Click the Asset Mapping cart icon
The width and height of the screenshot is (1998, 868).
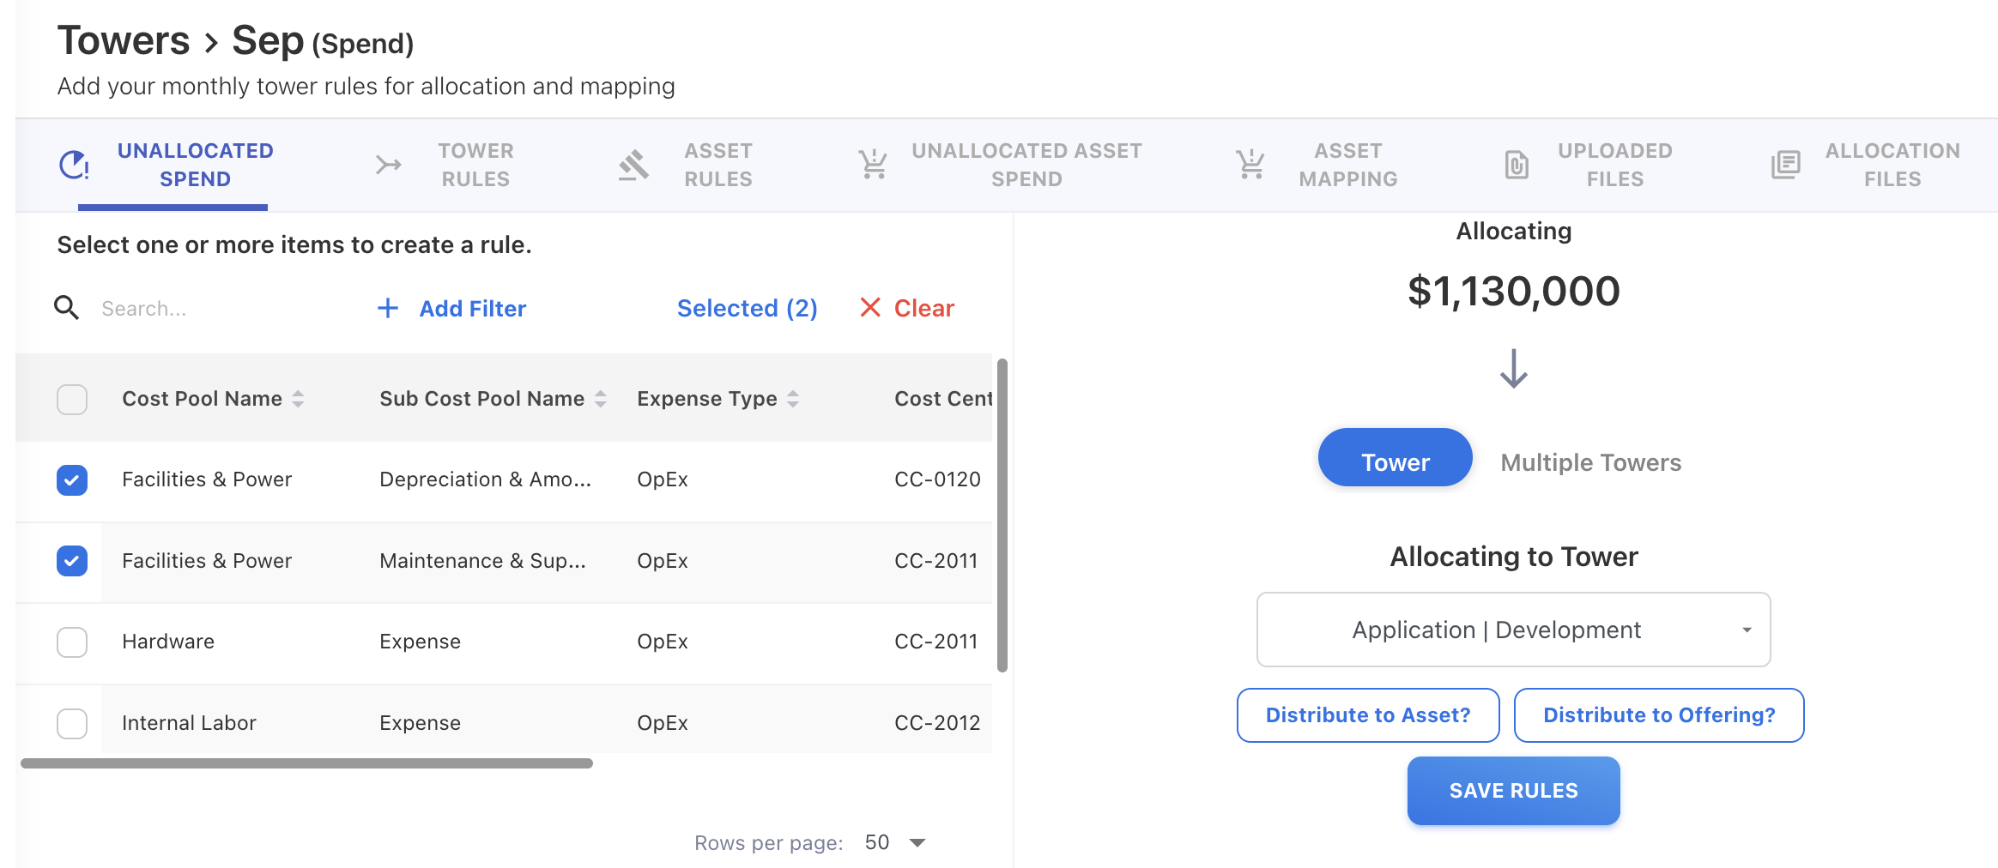[1250, 165]
